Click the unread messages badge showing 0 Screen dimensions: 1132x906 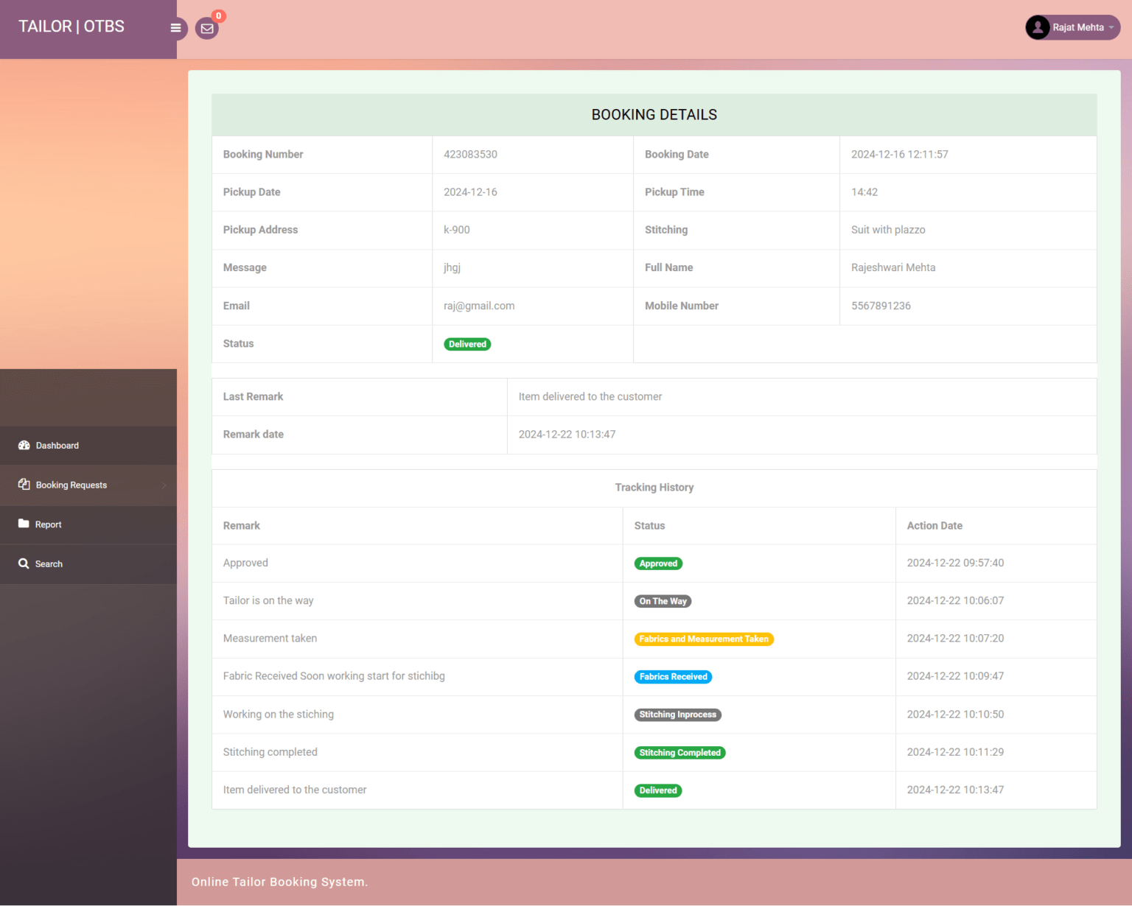click(218, 15)
